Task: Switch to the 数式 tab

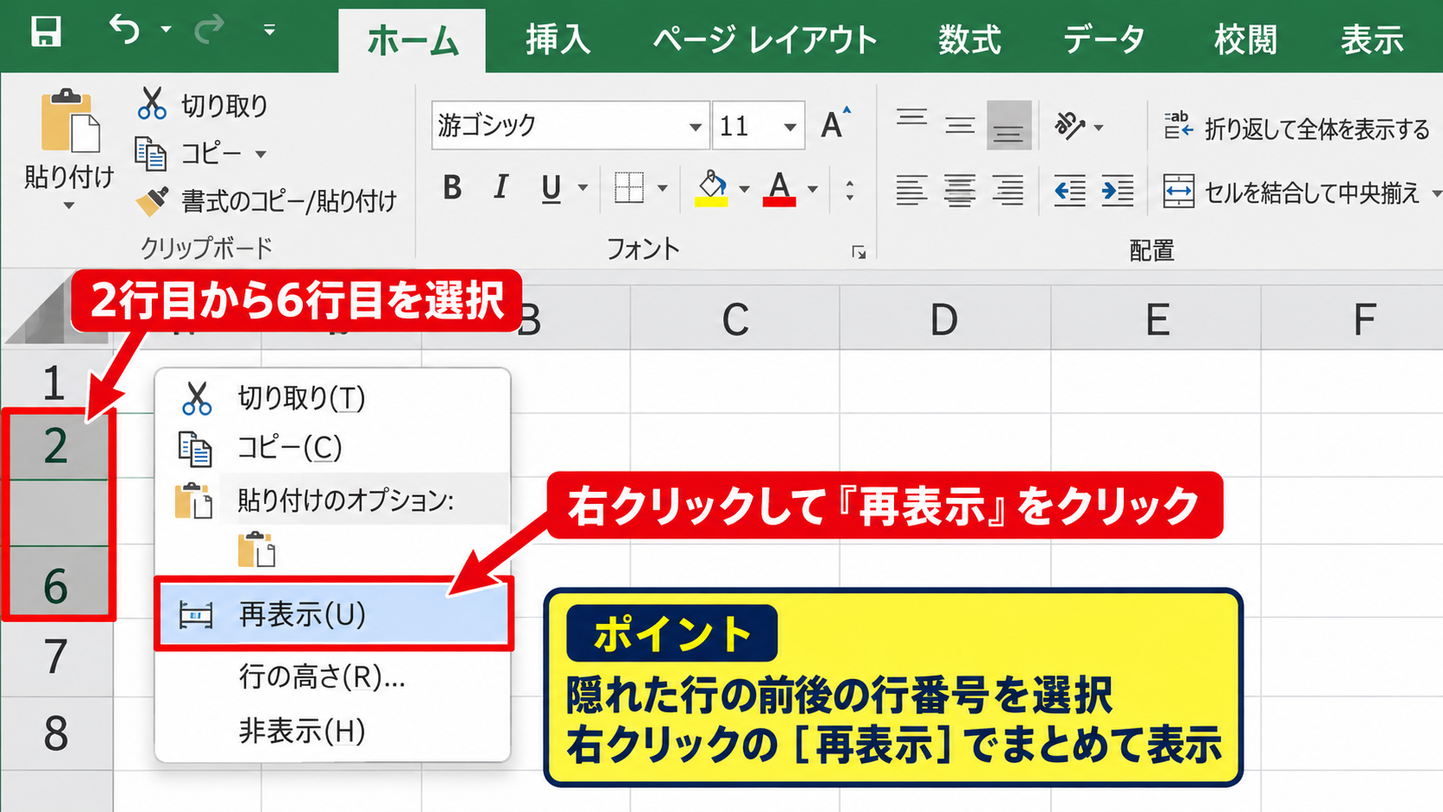Action: pos(970,41)
